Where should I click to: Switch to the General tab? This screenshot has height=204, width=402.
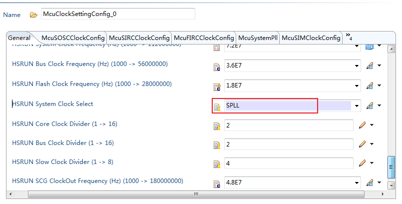coord(19,38)
